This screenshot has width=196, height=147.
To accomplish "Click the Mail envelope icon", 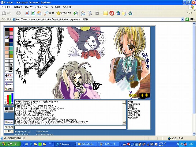I will point(83,13).
